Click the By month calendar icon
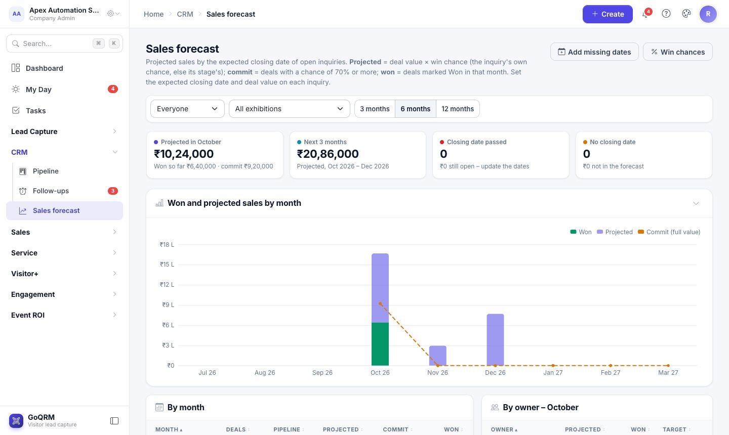This screenshot has height=435, width=729. [159, 407]
